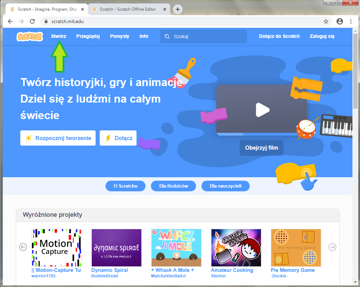Click the carousel left arrow
Screen dimensions: 360x287
pos(23,247)
